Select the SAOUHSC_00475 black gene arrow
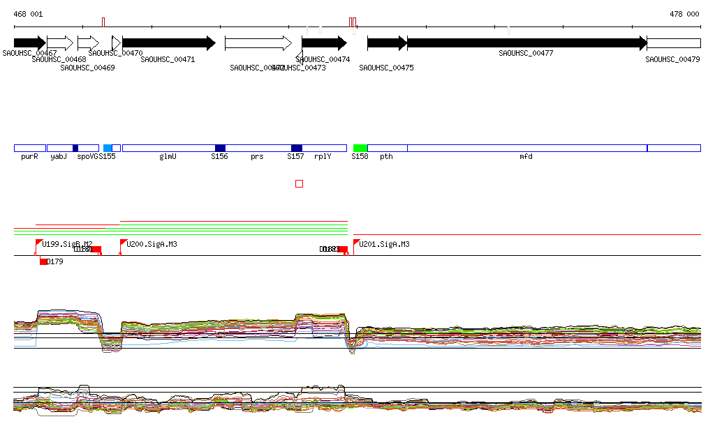715x426 pixels. 386,43
